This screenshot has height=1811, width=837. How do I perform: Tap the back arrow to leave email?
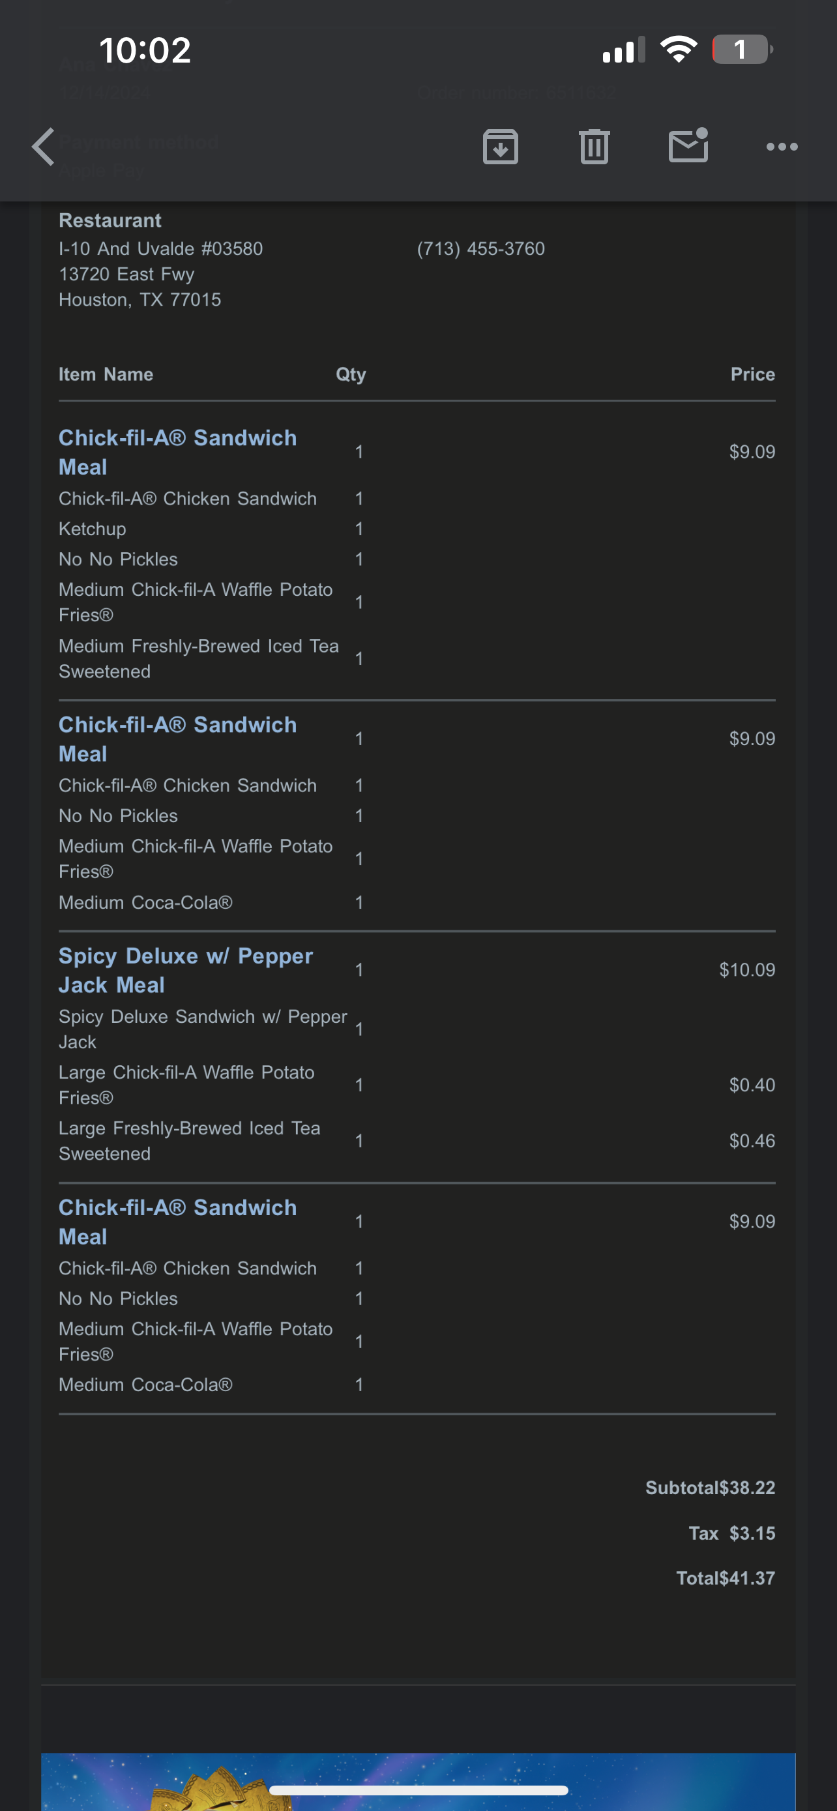[44, 146]
